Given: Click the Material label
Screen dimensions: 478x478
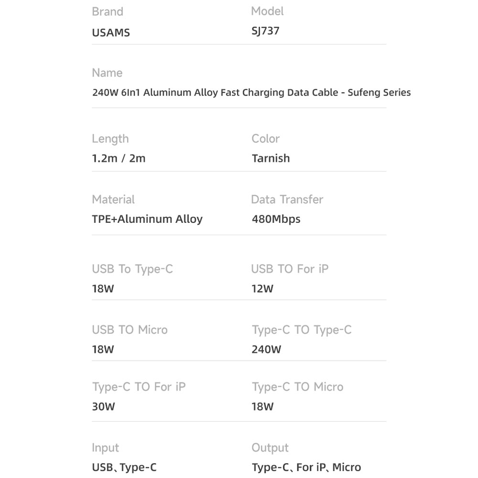Looking at the screenshot, I should 113,199.
